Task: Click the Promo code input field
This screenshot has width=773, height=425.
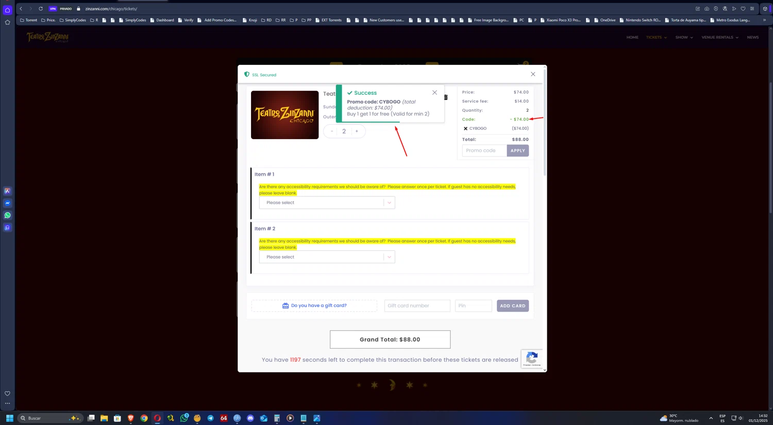Action: [484, 150]
